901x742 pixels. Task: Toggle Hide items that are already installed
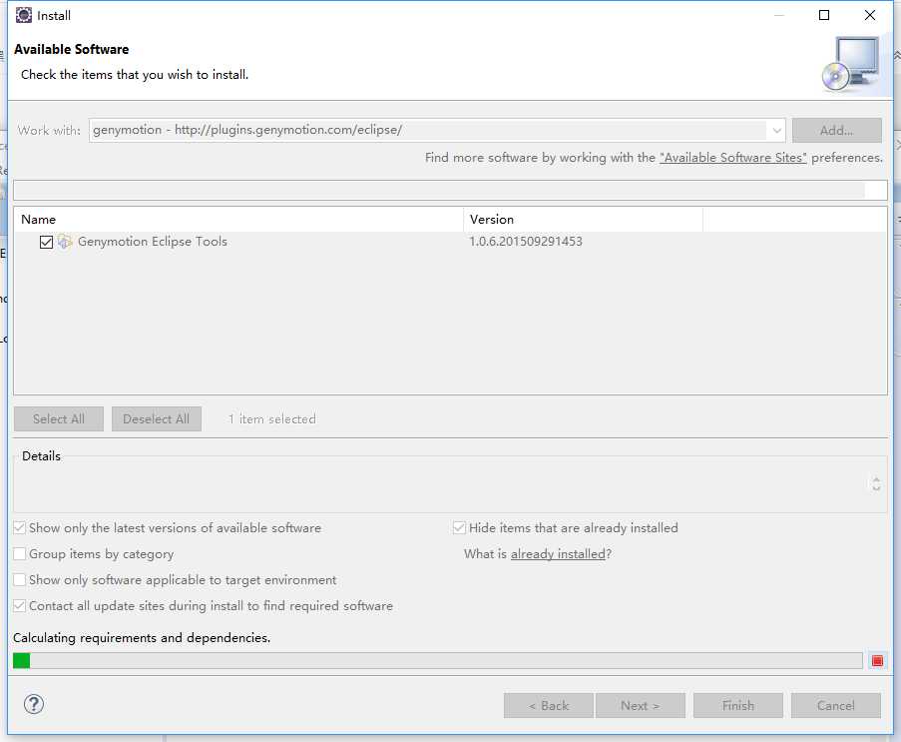click(459, 528)
